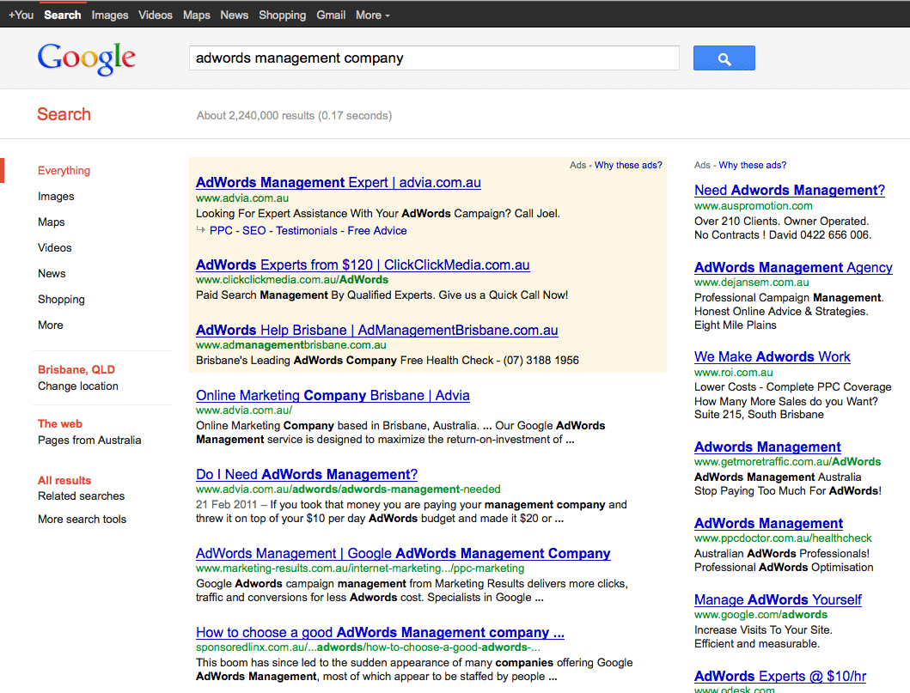Screen dimensions: 910x693
Task: Open Gmail from the top bar
Action: tap(331, 15)
